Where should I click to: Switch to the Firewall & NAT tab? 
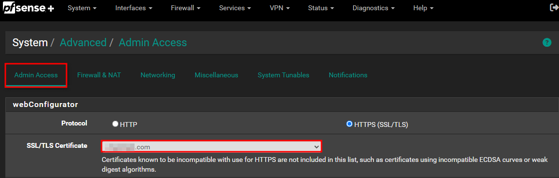click(99, 75)
